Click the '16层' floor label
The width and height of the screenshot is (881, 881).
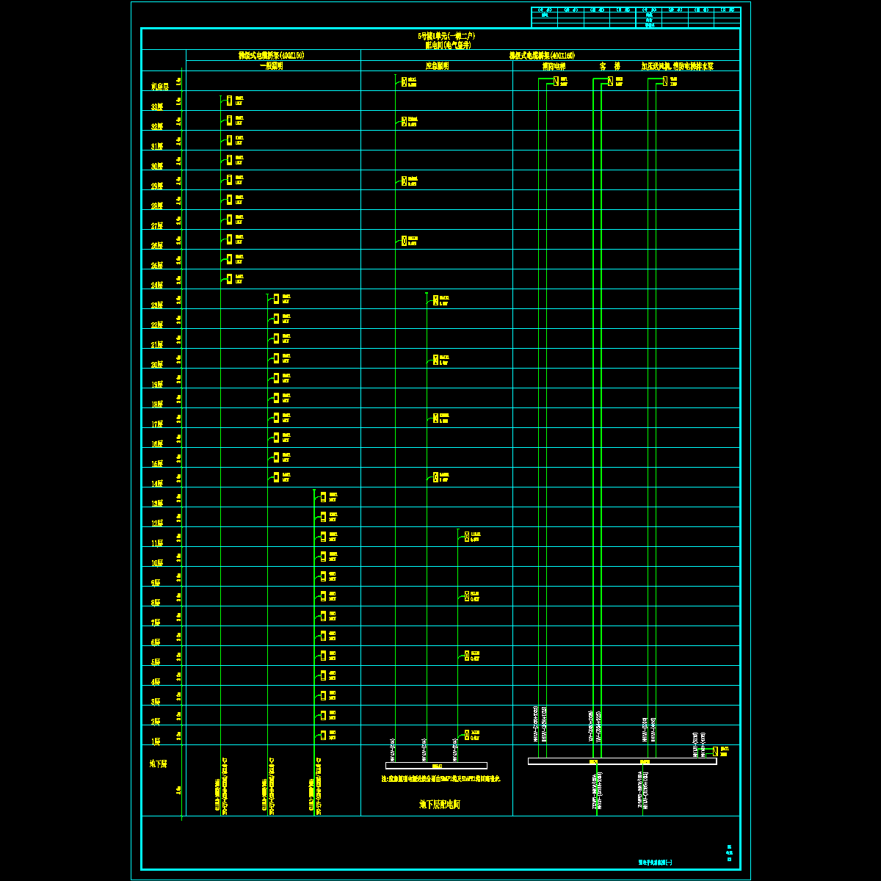coord(157,443)
